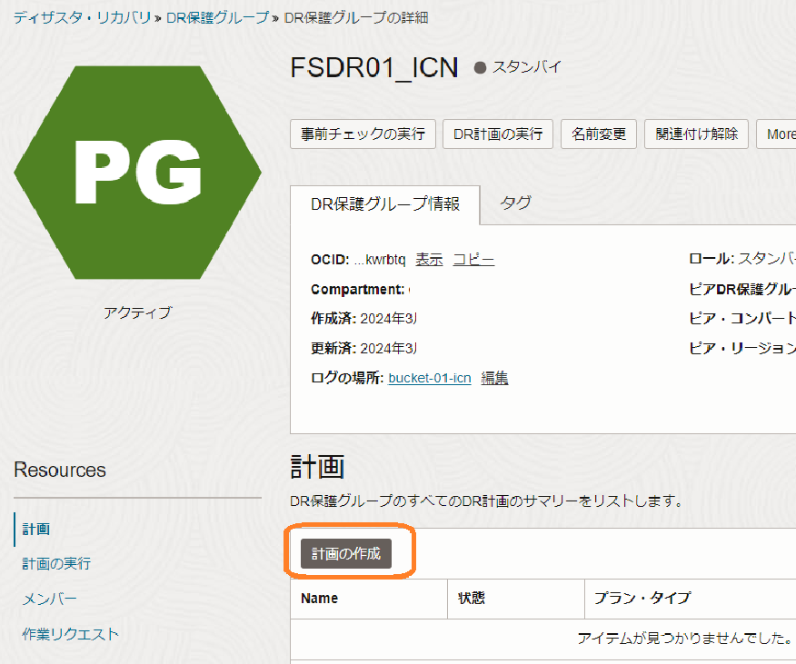Show the full OCID via 表示 link
Image resolution: width=796 pixels, height=664 pixels.
[x=429, y=260]
